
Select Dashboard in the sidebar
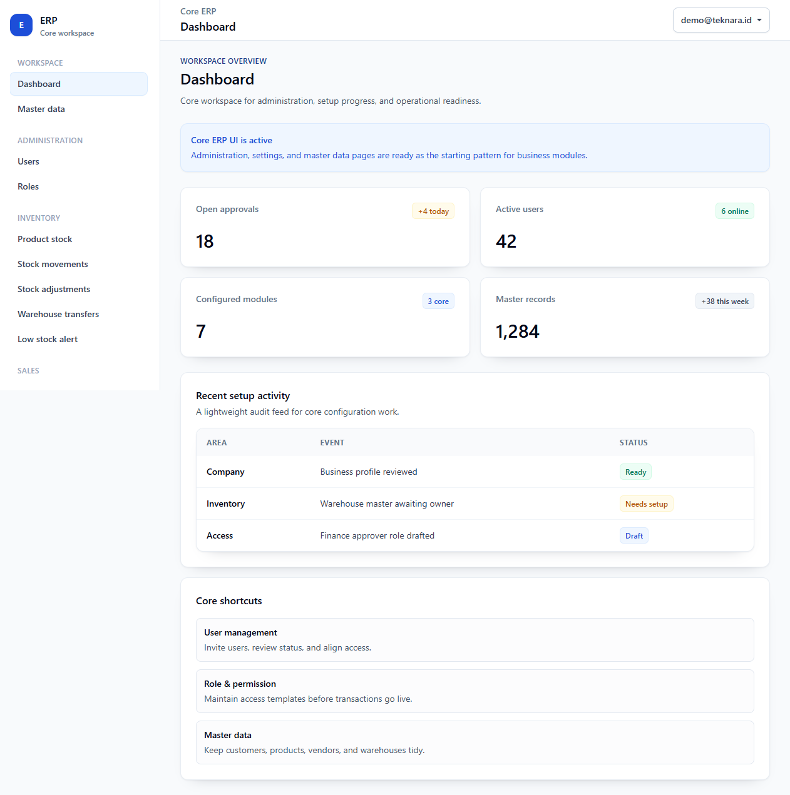pos(79,84)
